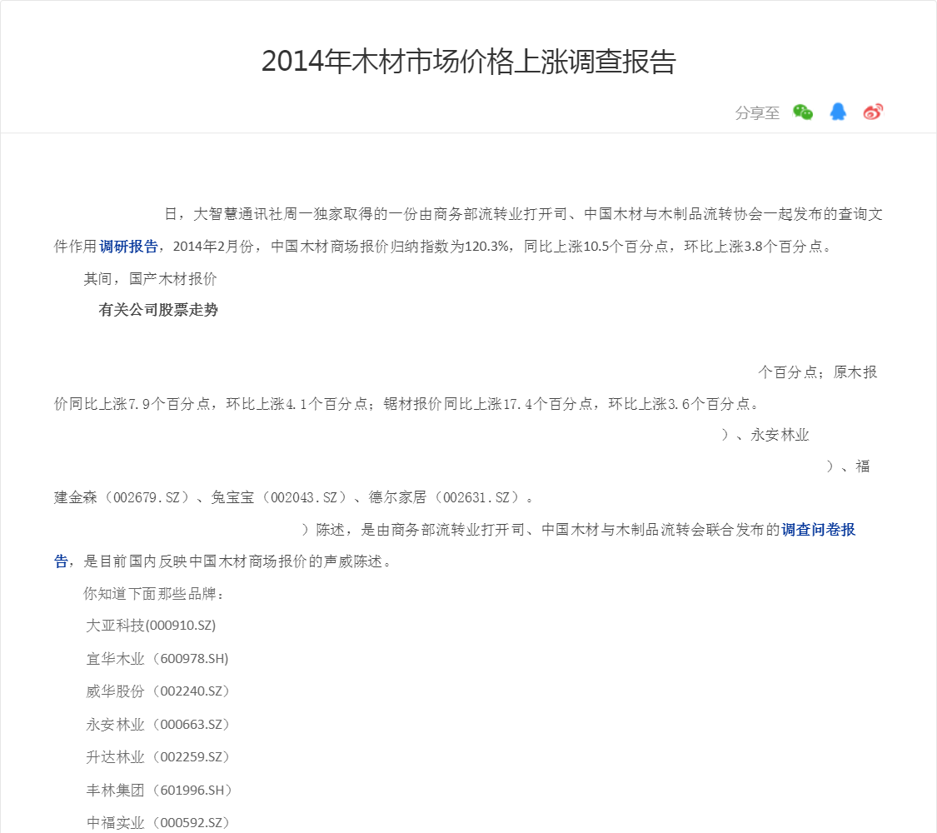Click 兔宝宝（002043.SZ） in the paragraph
The width and height of the screenshot is (937, 833).
(279, 497)
